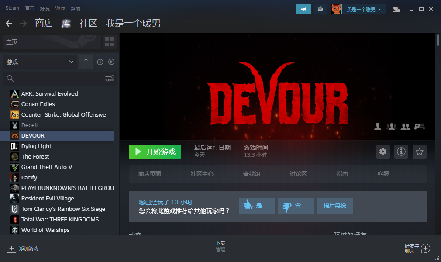Toggle ready-to-play filter icon
The height and width of the screenshot is (262, 441).
click(x=111, y=62)
